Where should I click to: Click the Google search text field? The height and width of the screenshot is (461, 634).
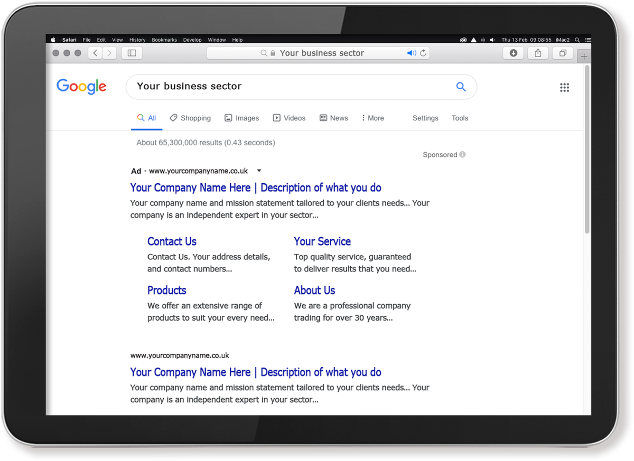[x=291, y=87]
